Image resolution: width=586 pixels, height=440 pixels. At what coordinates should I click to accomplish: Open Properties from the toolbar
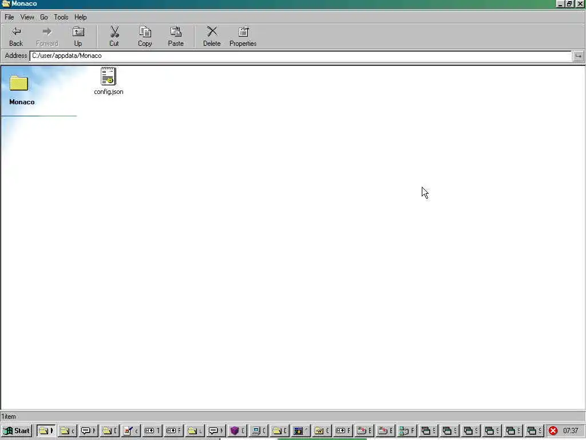[243, 36]
